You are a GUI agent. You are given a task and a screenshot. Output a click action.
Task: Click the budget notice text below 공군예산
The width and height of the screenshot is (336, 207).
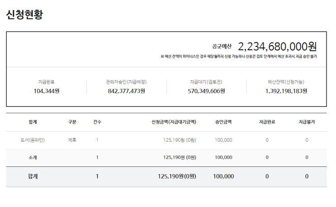(239, 57)
